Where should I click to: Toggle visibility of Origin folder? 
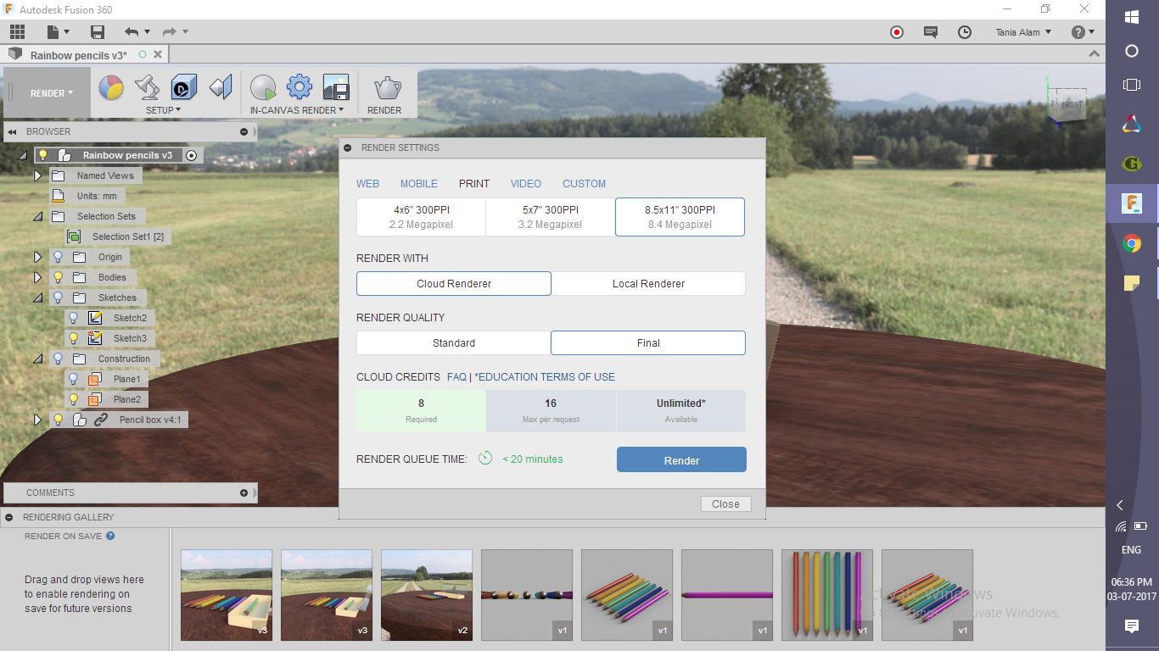coord(59,257)
